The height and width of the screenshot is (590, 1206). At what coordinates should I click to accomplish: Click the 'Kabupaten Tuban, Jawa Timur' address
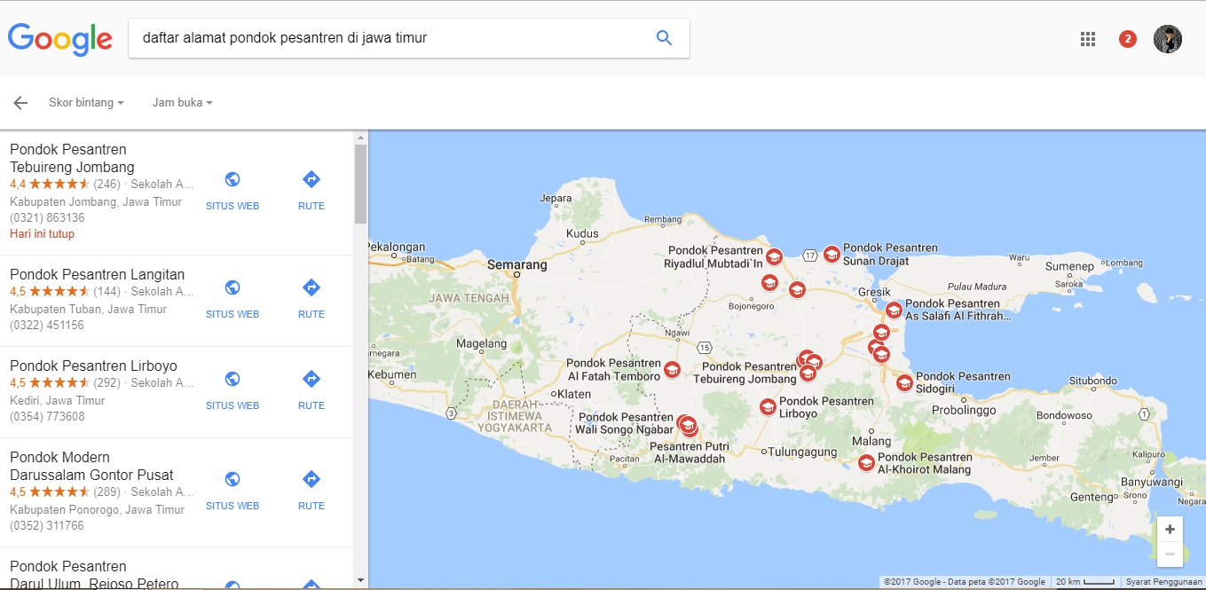(88, 310)
